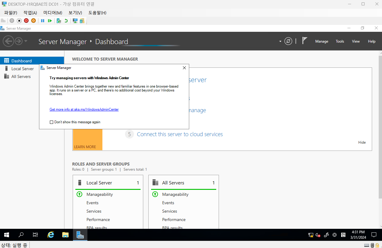Viewport: 382px width, 248px height.
Task: Launch Internet Explorer from the taskbar
Action: click(51, 235)
